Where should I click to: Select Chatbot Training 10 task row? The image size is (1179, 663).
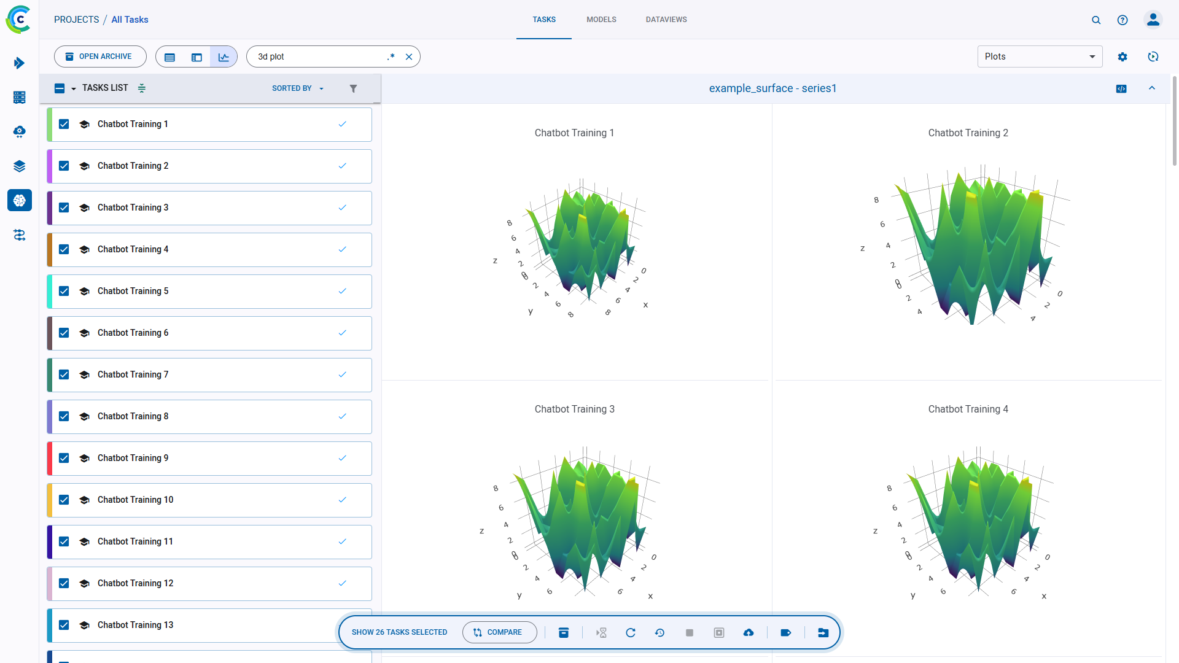209,500
